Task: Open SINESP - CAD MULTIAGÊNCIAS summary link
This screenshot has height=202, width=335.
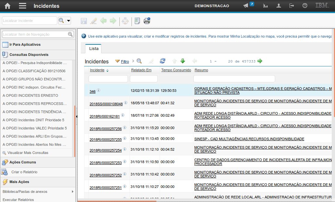Action: (249, 139)
